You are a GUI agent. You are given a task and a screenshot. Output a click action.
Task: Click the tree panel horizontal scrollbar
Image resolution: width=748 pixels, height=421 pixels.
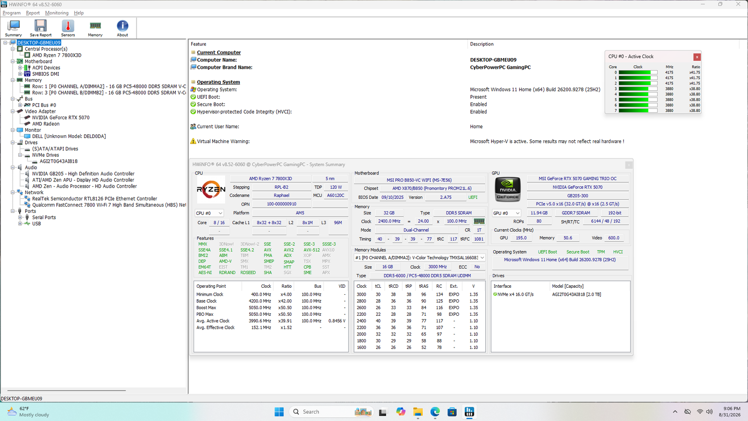pos(67,390)
